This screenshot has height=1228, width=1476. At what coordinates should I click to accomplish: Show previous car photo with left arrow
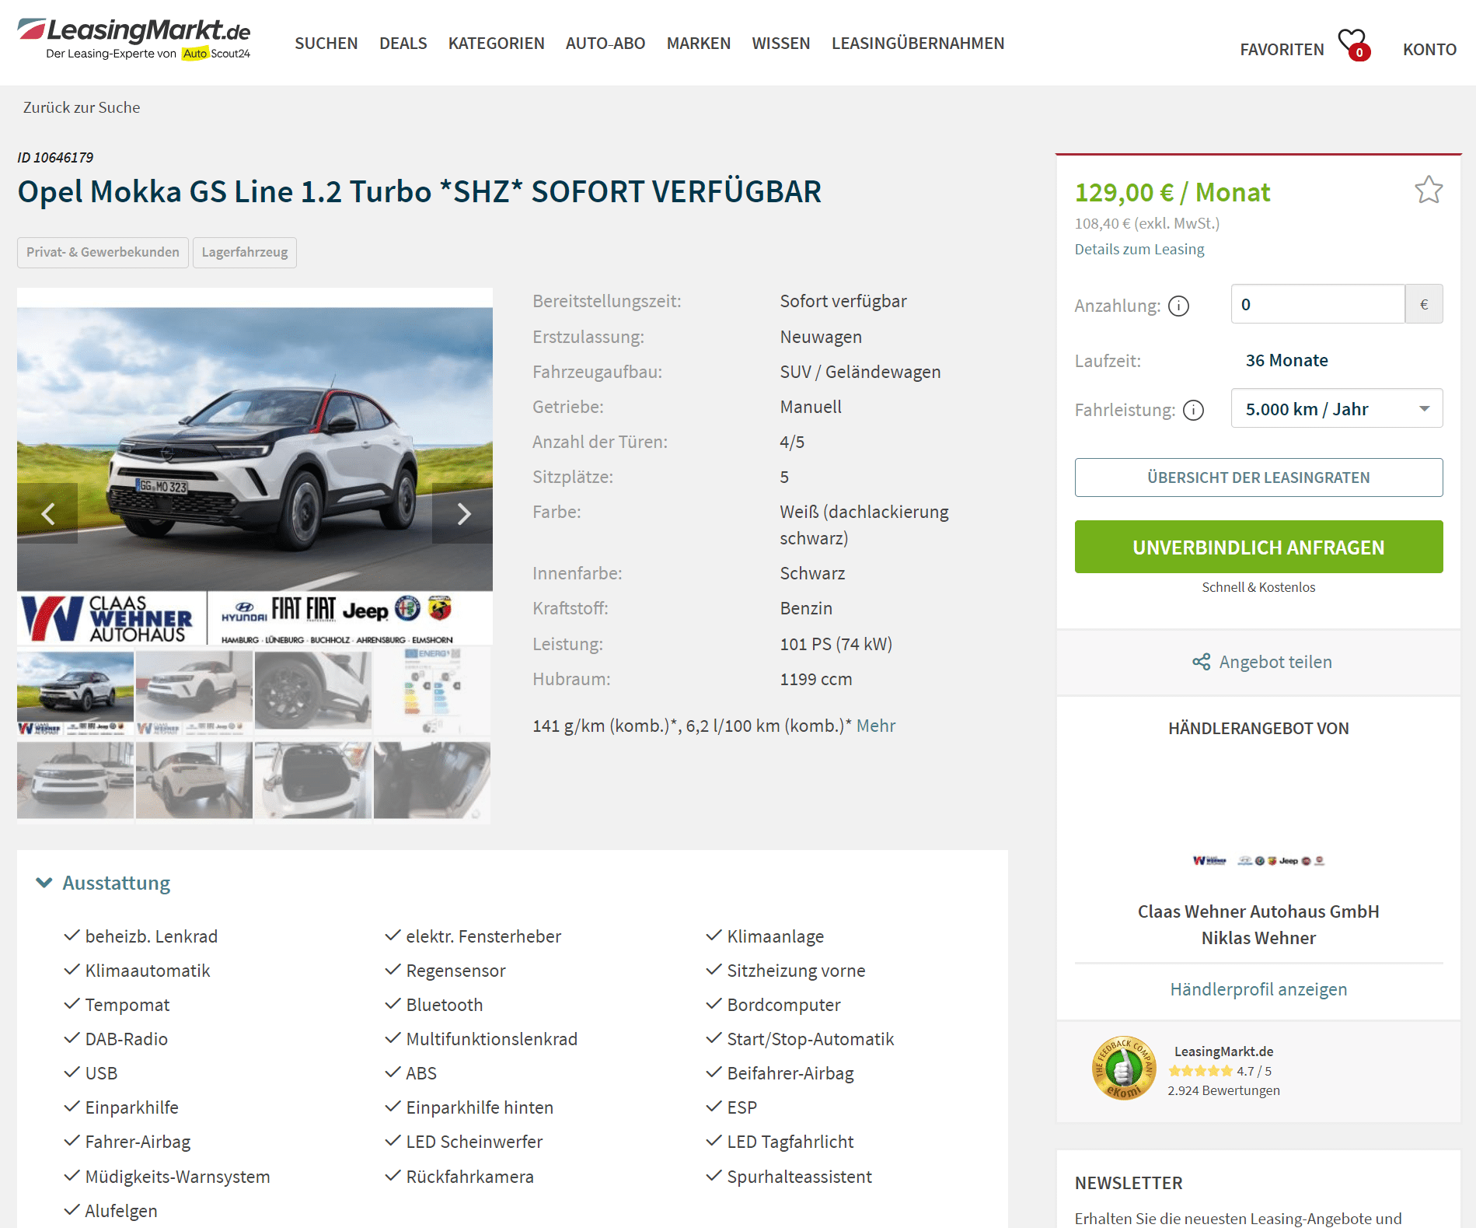click(48, 513)
